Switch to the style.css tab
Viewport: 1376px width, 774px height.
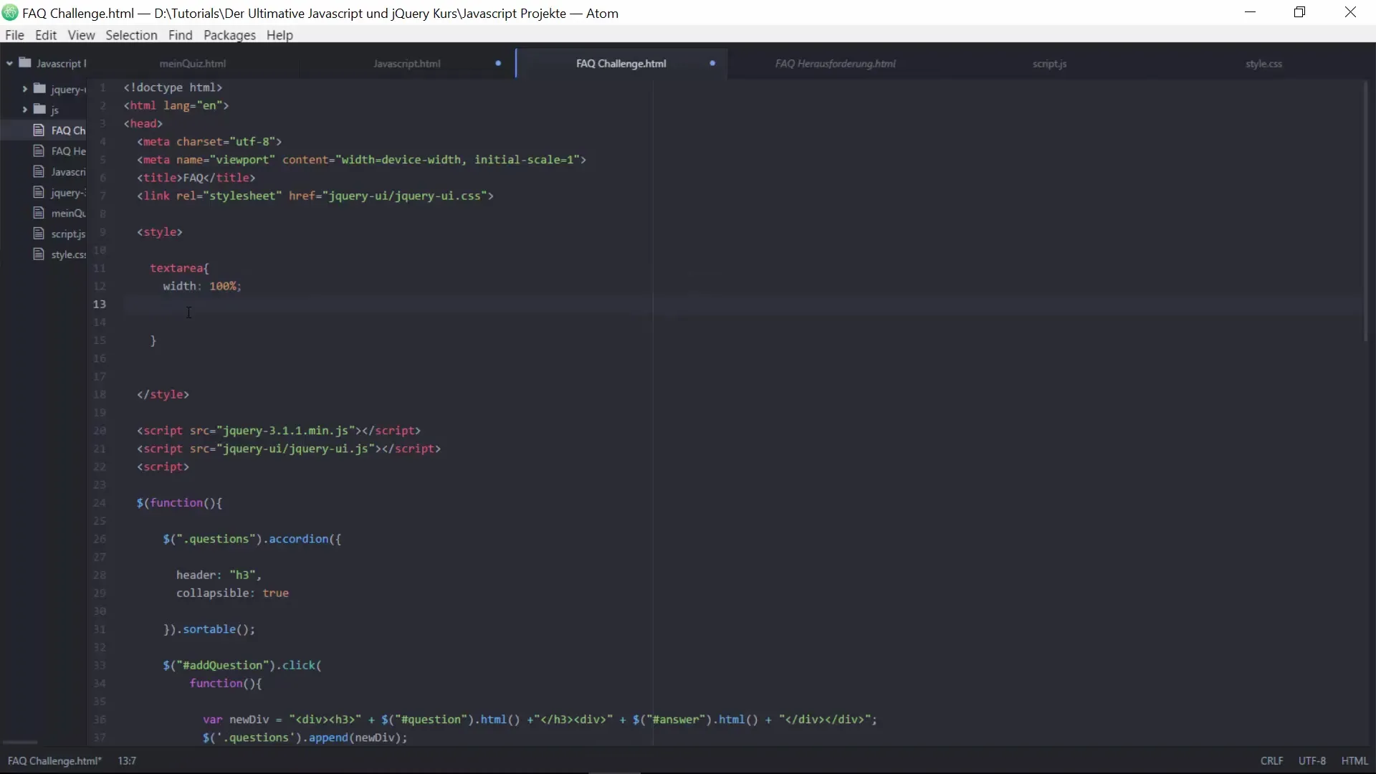coord(1264,64)
